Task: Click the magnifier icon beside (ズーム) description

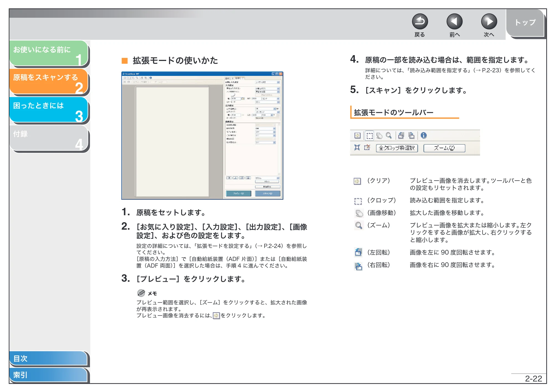Action: (359, 226)
